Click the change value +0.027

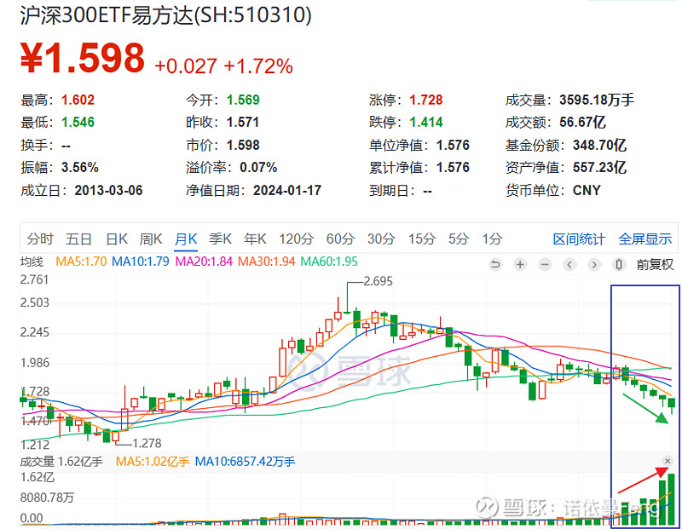[x=186, y=66]
